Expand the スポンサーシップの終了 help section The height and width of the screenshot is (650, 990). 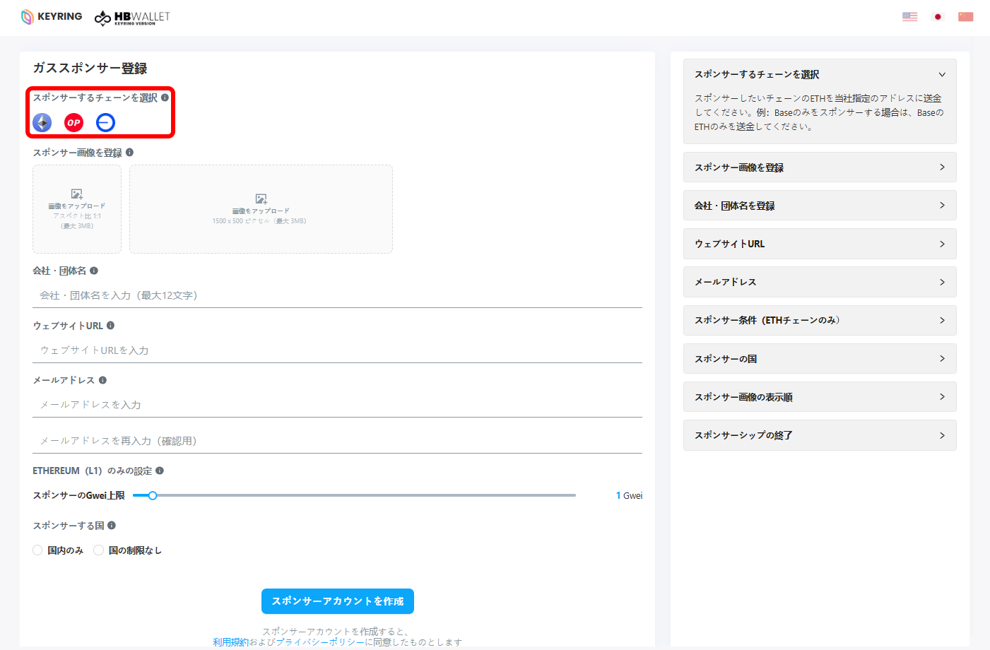click(x=819, y=435)
